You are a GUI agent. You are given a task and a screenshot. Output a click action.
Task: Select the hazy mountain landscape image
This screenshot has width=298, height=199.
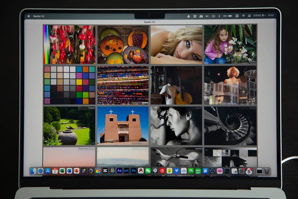123,157
